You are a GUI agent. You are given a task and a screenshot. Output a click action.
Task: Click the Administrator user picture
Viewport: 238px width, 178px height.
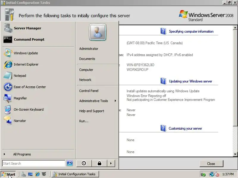tap(98, 32)
